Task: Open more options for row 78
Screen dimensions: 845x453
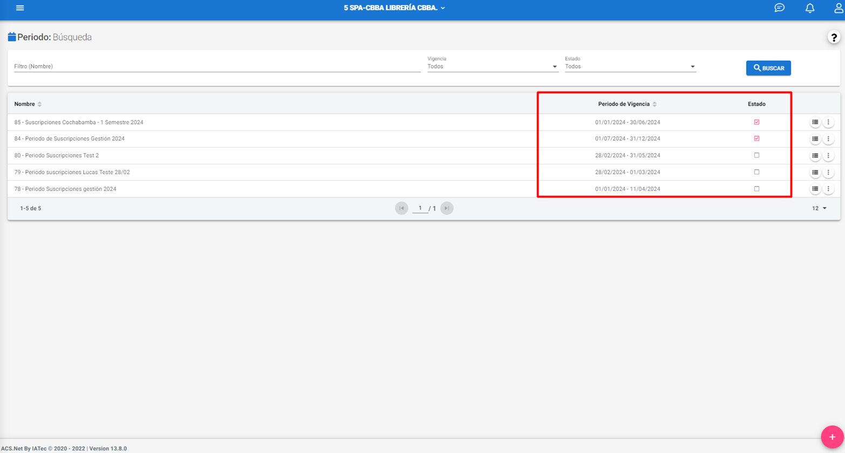Action: tap(828, 189)
